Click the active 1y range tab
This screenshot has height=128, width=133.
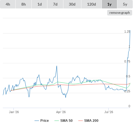coord(109,4)
